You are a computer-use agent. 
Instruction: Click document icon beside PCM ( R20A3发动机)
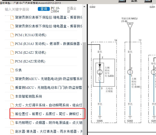tap(12, 35)
